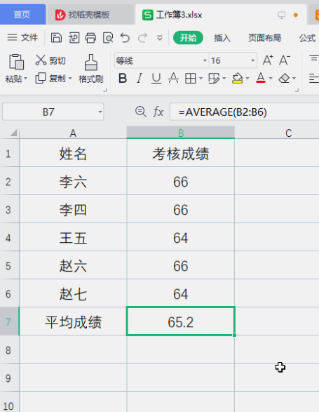319x412 pixels.
Task: Open the font name dropdown 等线
Action: (x=205, y=60)
